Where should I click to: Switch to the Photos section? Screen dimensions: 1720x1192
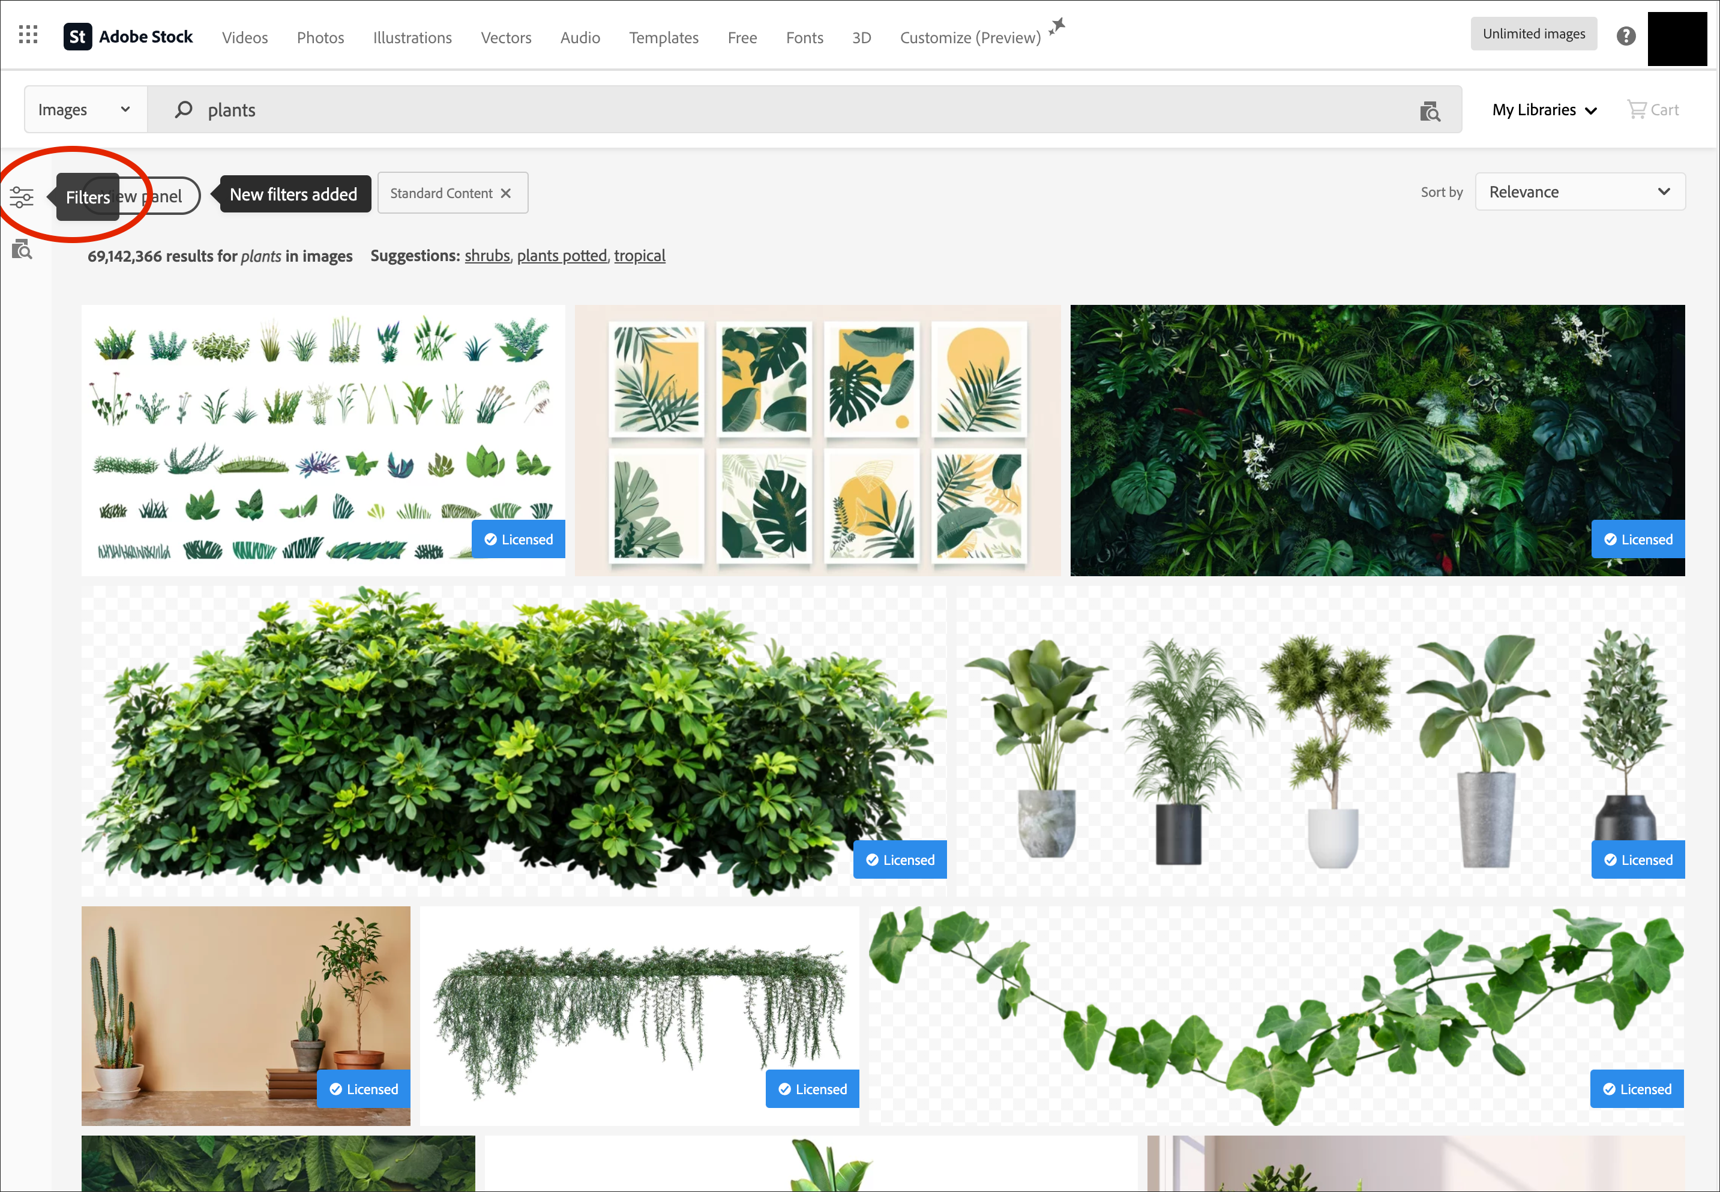pos(320,37)
